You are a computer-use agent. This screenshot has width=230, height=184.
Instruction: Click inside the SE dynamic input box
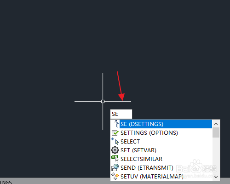tap(121, 114)
